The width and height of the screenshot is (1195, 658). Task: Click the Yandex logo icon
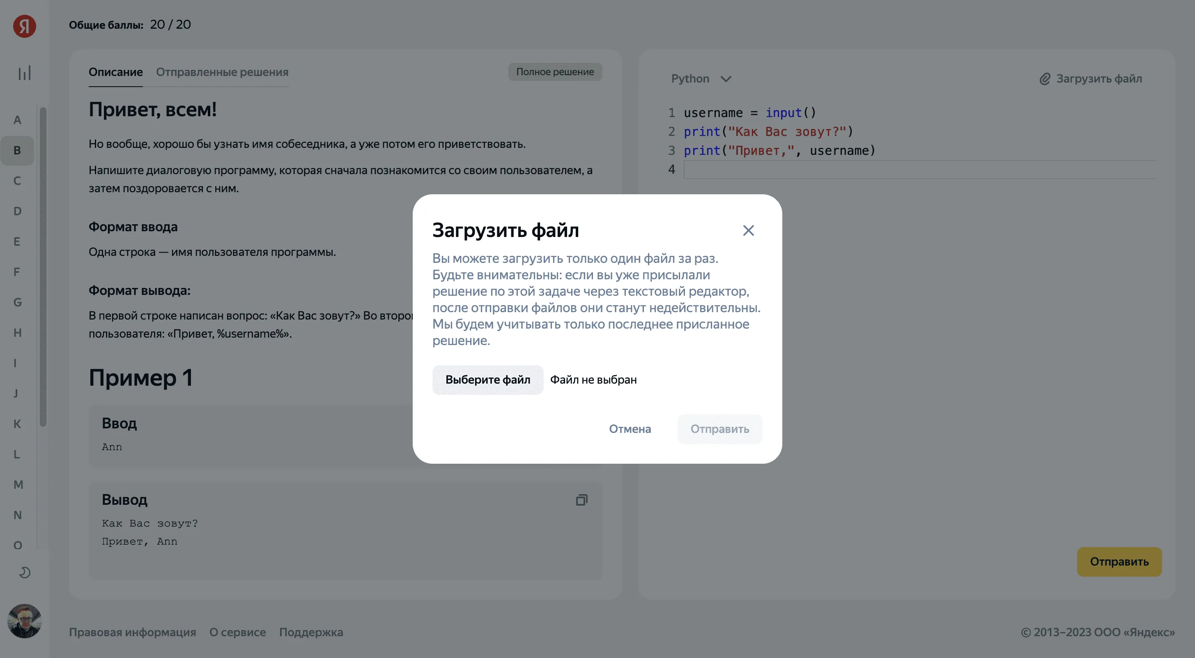pos(25,26)
